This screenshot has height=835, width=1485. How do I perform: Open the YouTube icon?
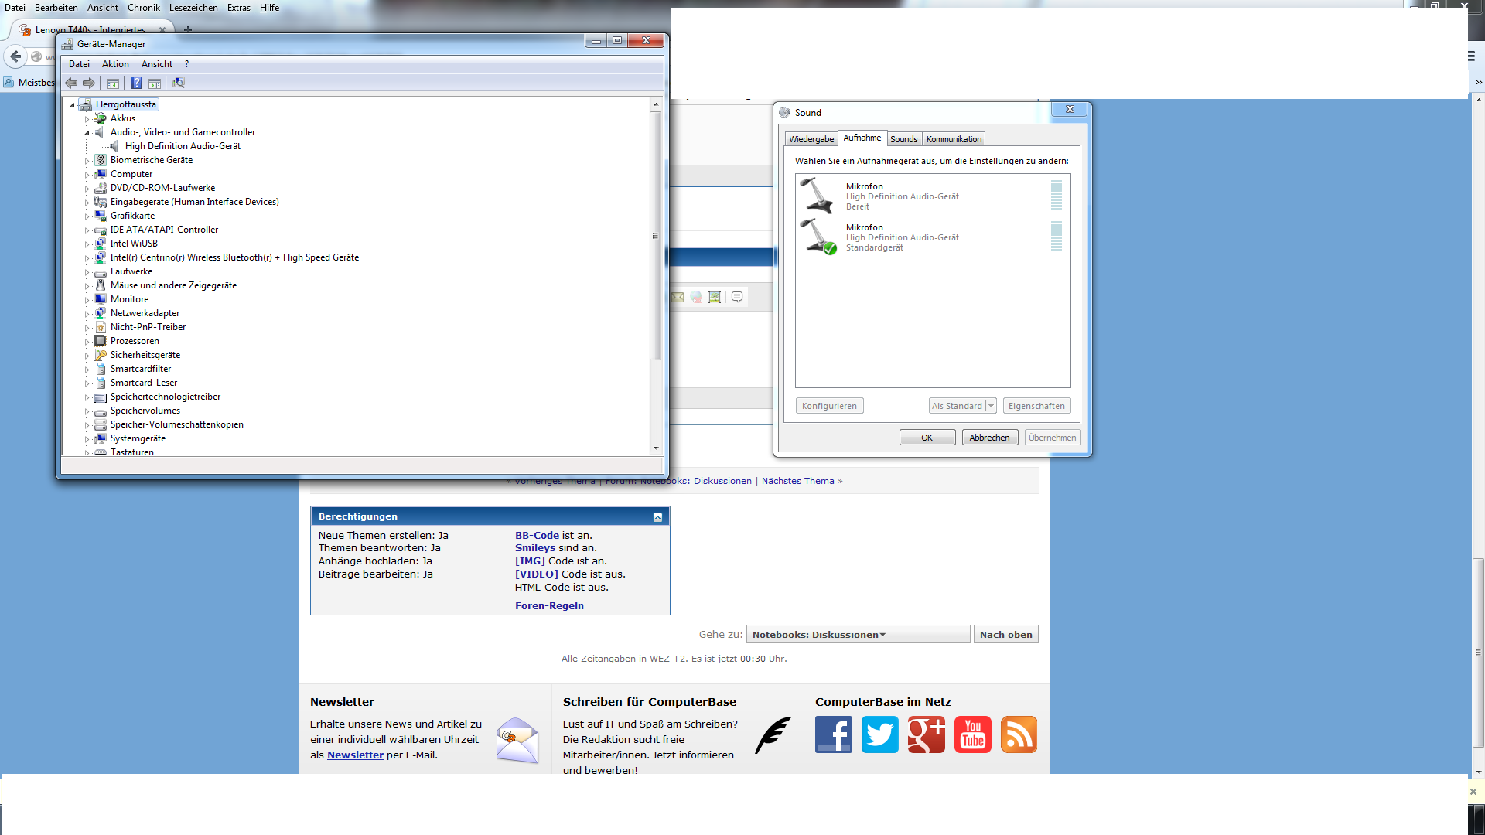pos(972,734)
